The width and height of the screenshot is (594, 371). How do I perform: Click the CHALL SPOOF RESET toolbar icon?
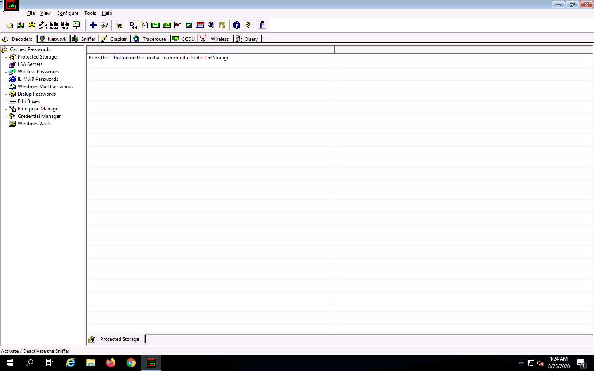pyautogui.click(x=54, y=26)
